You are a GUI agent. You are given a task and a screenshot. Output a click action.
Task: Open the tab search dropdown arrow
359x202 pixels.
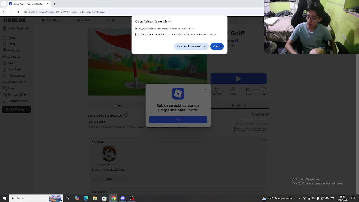pyautogui.click(x=4, y=4)
